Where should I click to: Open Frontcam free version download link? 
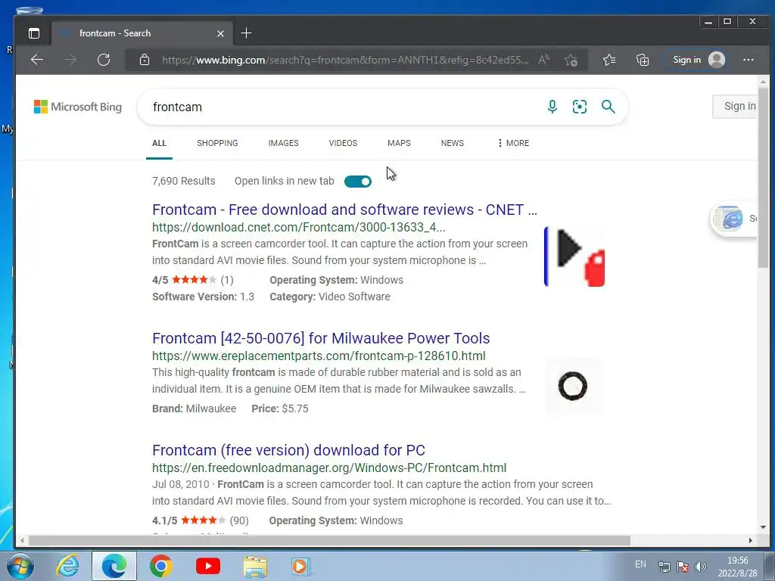[288, 450]
